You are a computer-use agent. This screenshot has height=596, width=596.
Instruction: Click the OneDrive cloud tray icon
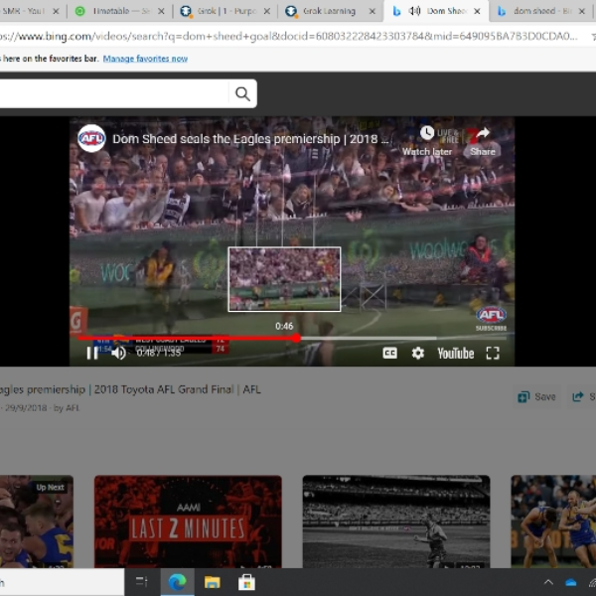(x=571, y=582)
